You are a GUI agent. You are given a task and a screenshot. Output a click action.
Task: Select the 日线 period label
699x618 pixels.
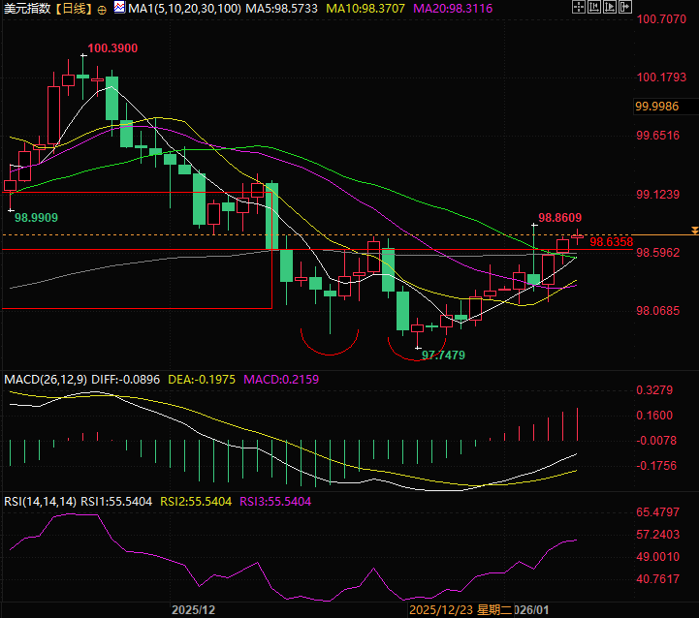point(75,9)
